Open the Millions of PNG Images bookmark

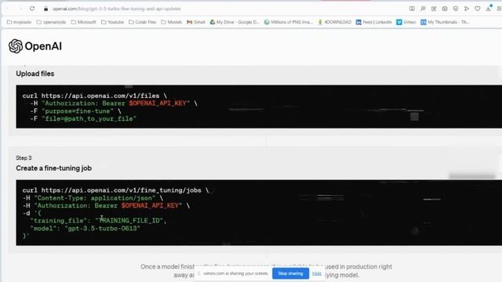click(289, 22)
